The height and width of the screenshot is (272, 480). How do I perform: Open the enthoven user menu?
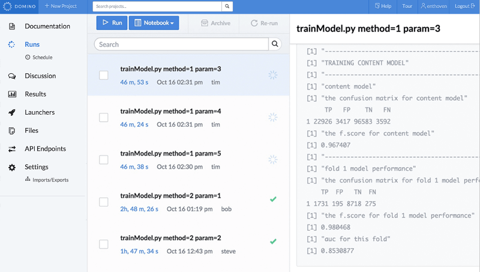click(434, 6)
